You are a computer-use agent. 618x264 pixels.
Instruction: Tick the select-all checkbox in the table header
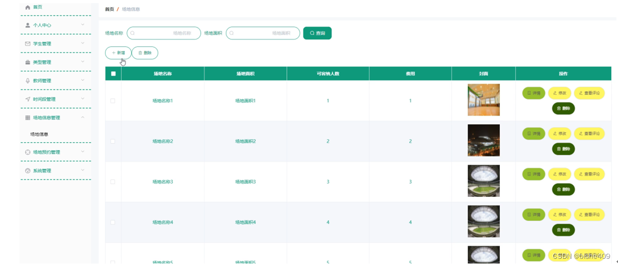114,73
